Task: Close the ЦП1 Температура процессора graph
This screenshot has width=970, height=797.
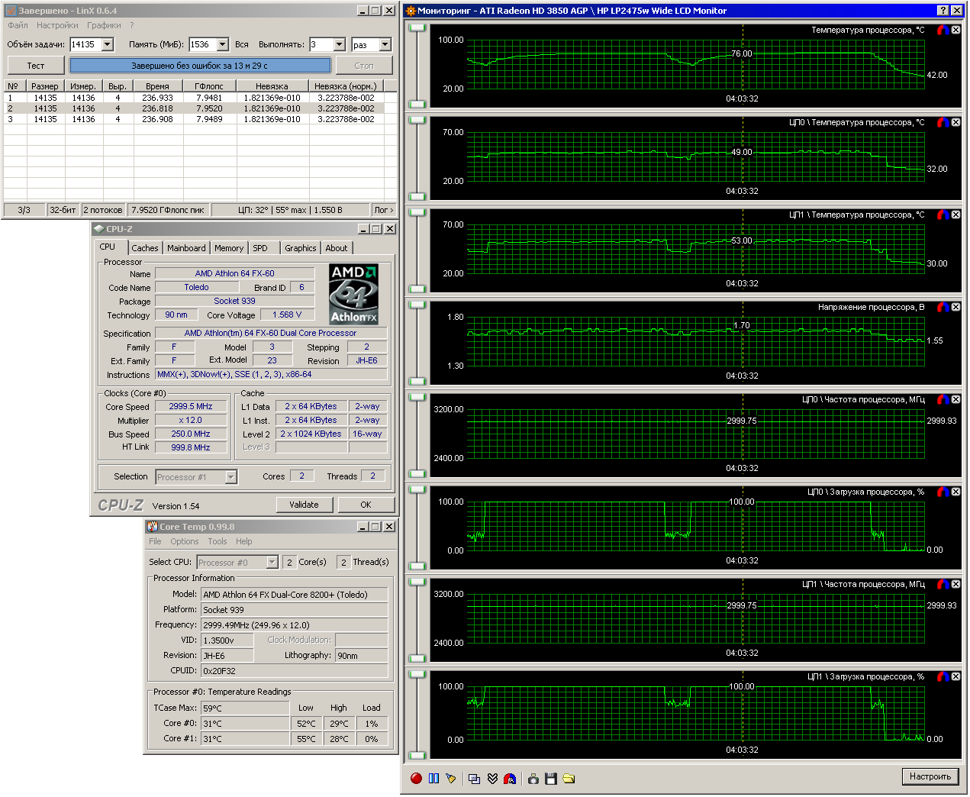Action: (955, 215)
